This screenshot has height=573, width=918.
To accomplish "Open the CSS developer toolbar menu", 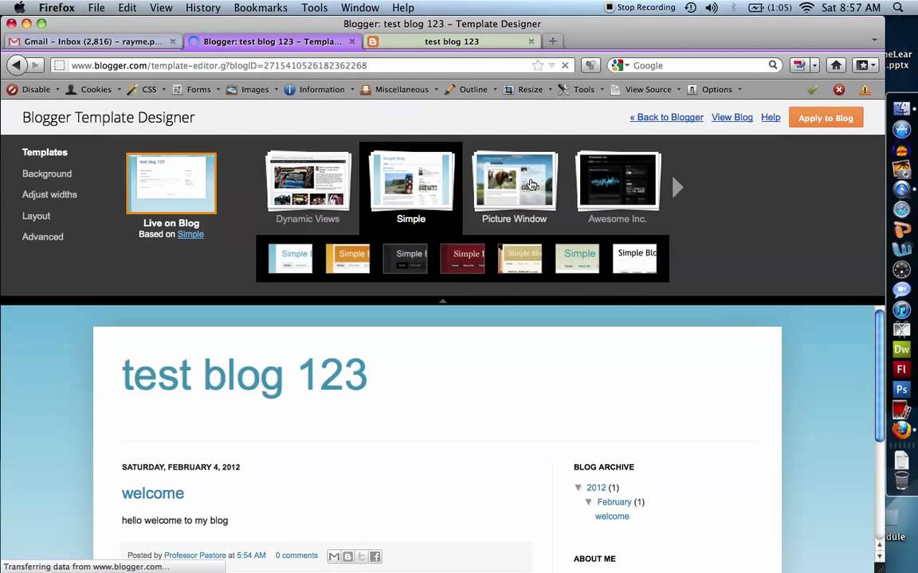I will (147, 89).
